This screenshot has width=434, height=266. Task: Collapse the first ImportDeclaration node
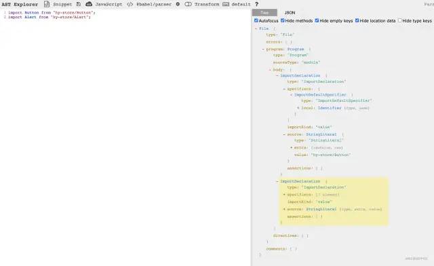tap(277, 75)
